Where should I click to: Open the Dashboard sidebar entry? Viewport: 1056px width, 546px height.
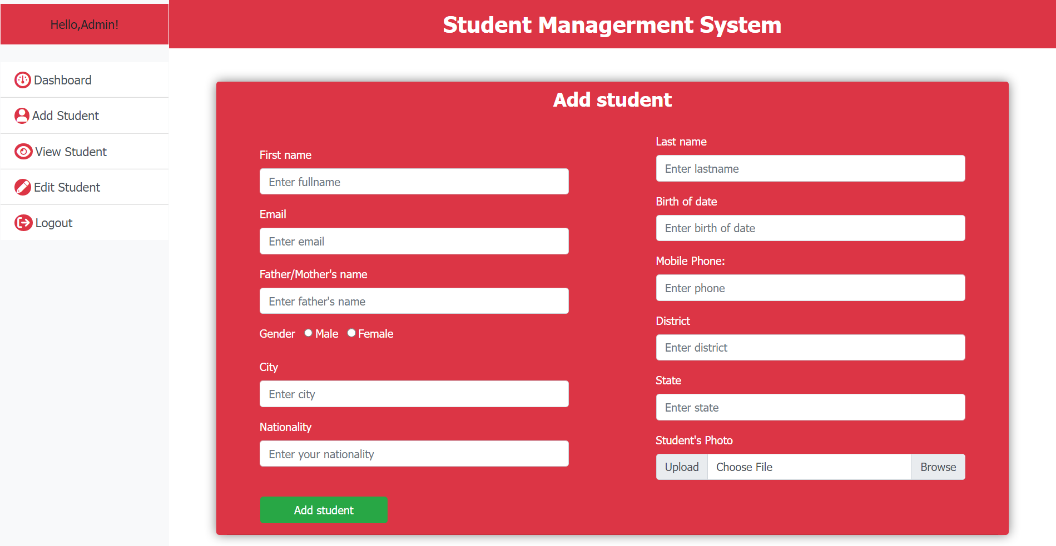point(62,79)
